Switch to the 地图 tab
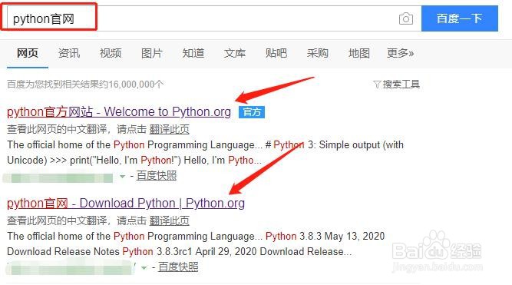This screenshot has width=512, height=285. pos(358,53)
